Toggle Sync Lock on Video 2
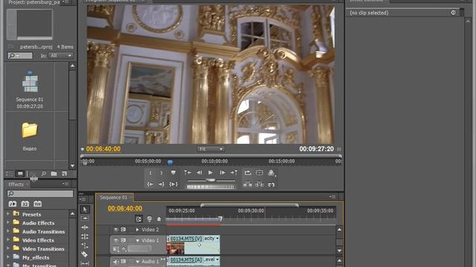 click(123, 229)
